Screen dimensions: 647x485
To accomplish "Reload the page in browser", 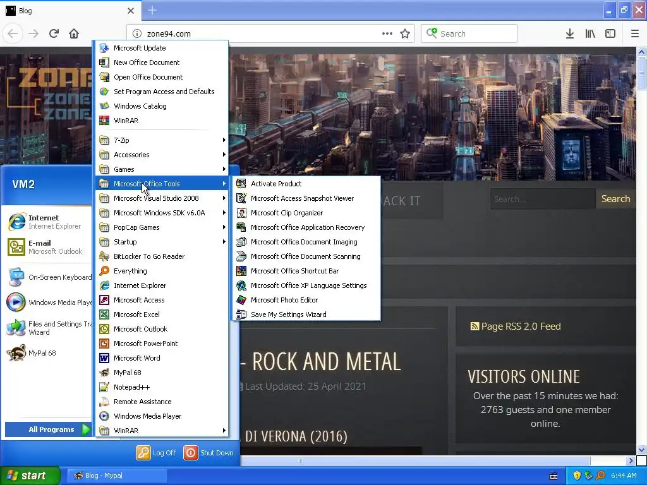I will [x=54, y=33].
